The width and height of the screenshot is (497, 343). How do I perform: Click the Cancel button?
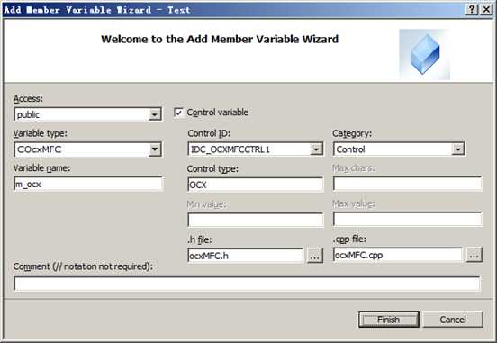(453, 320)
